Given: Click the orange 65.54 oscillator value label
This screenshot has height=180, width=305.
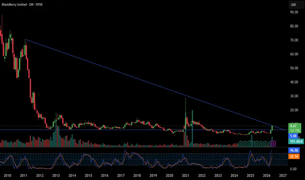Looking at the screenshot, I should click(x=294, y=156).
